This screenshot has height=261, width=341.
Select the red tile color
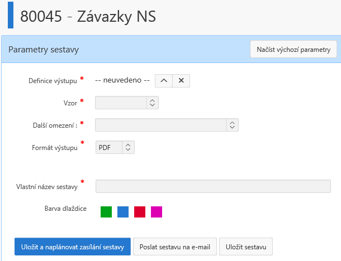(x=140, y=211)
